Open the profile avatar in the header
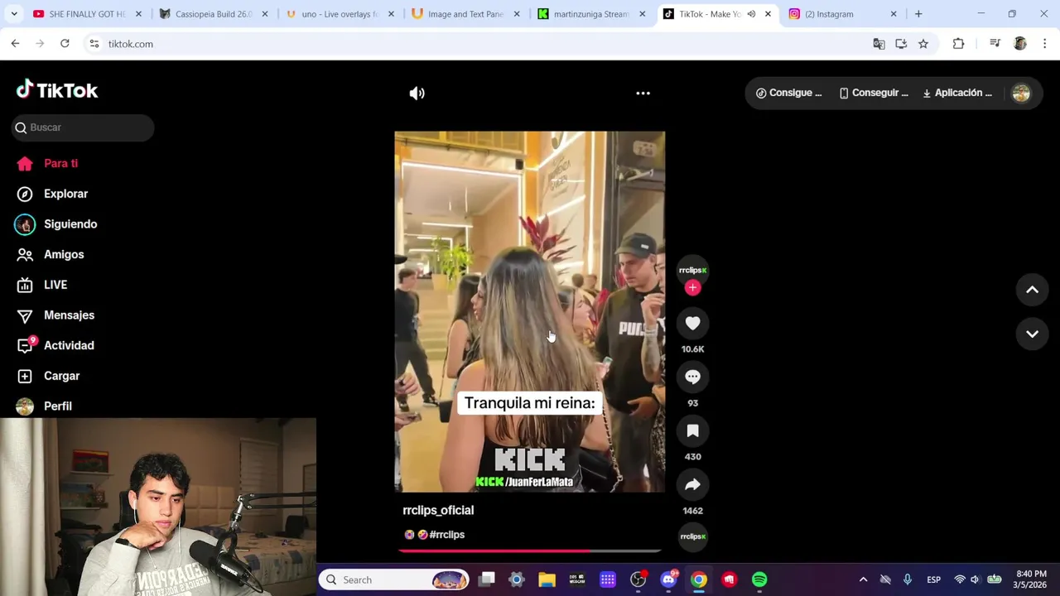 [x=1021, y=94]
